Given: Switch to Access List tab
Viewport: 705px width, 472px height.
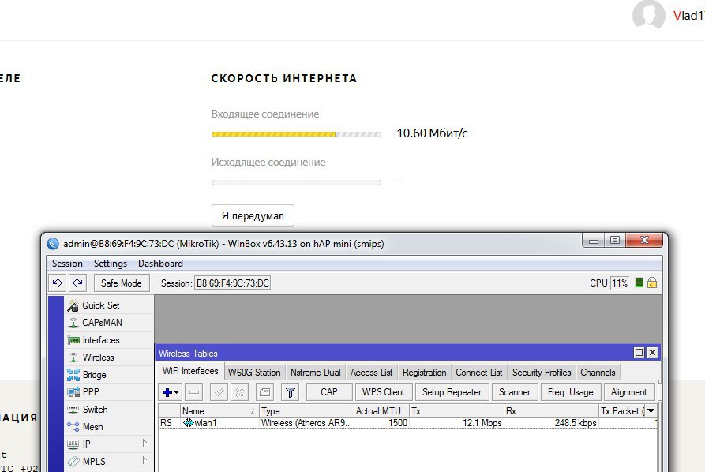Looking at the screenshot, I should tap(371, 373).
